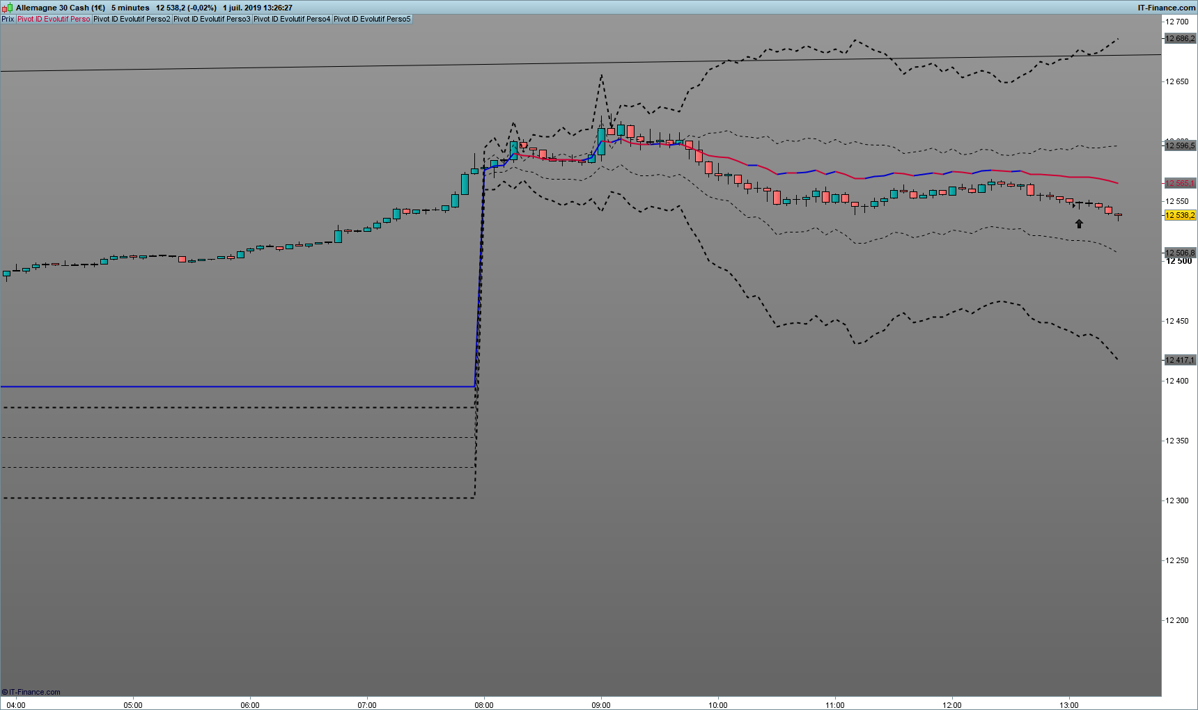Image resolution: width=1198 pixels, height=710 pixels.
Task: Click the 05:00 time axis label
Action: (133, 705)
